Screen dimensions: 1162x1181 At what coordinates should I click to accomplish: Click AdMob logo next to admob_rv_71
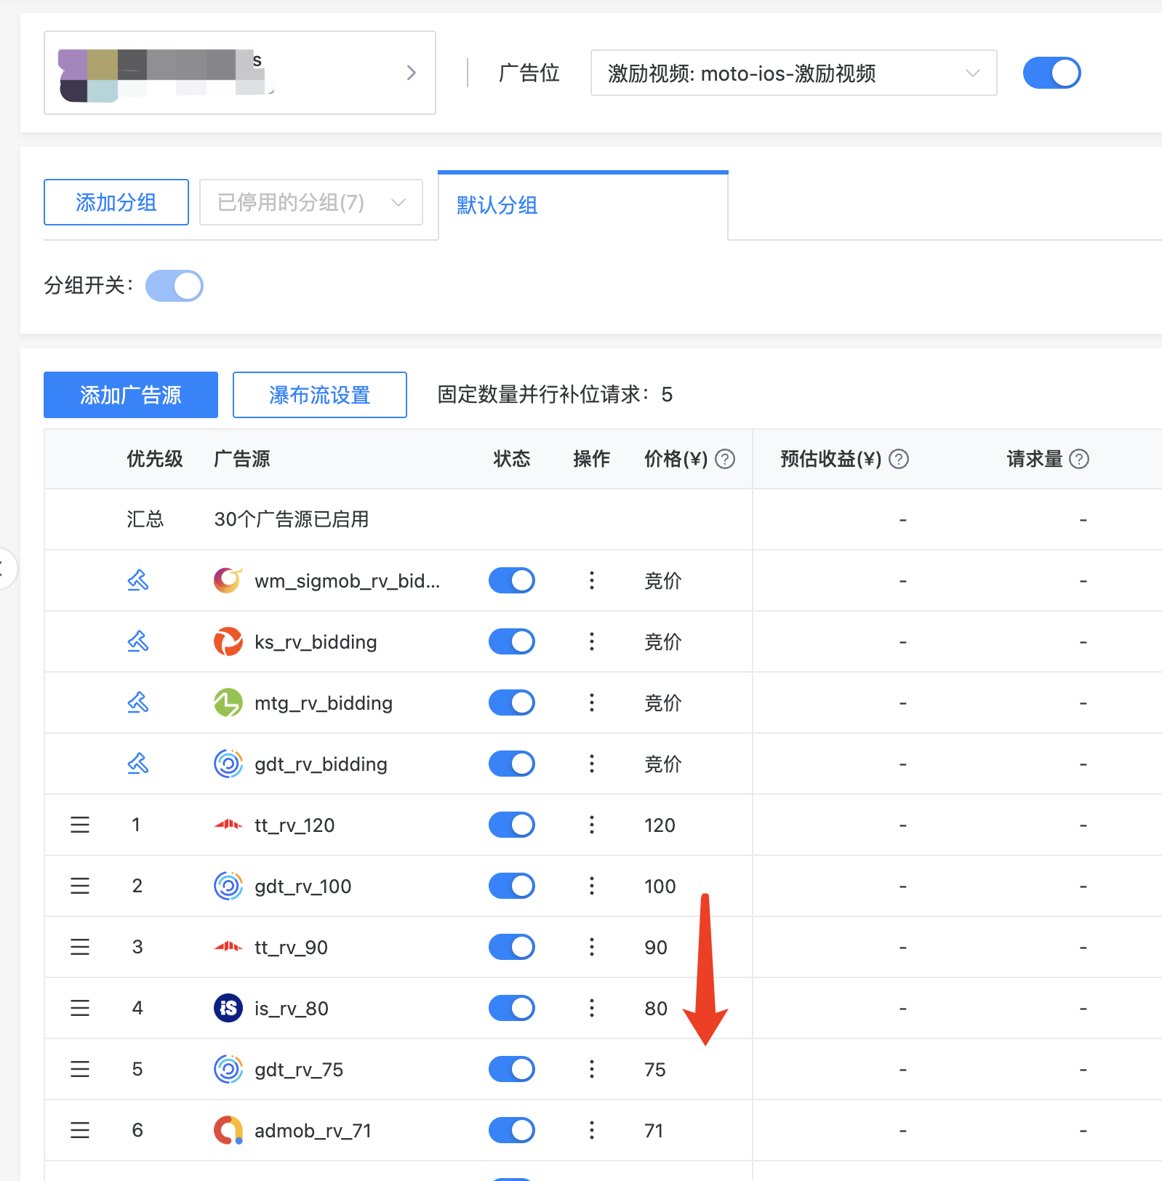pos(228,1130)
